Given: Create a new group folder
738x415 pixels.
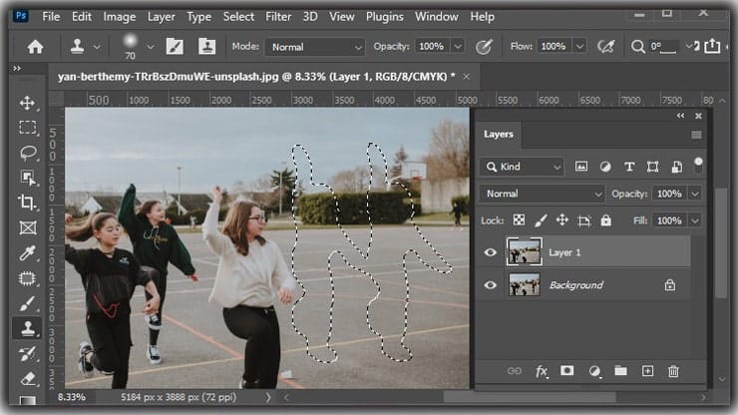Looking at the screenshot, I should coord(620,371).
